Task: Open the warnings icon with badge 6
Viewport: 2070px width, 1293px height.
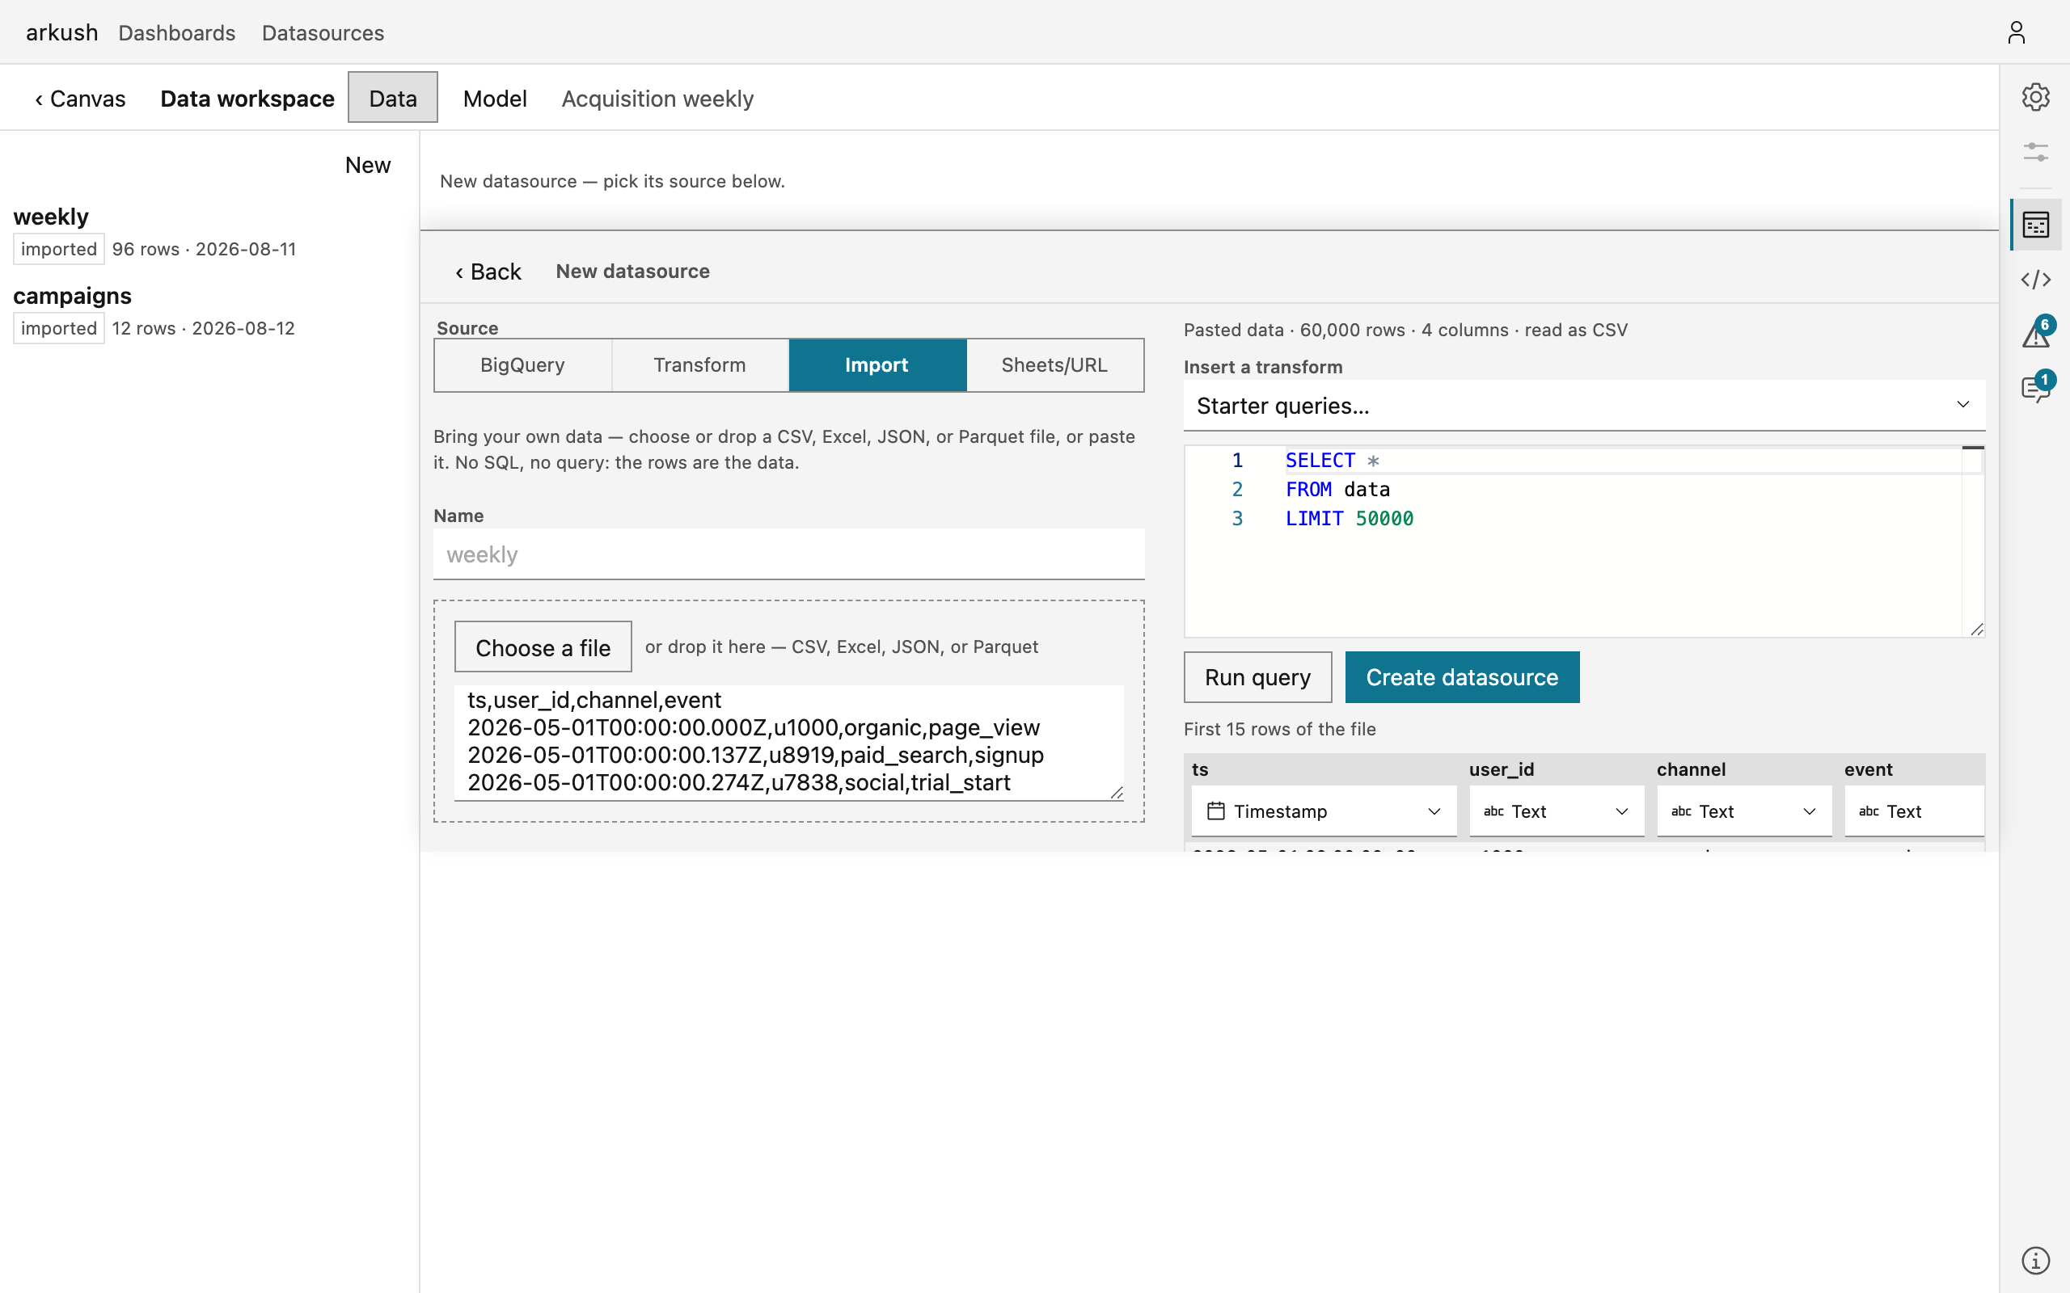Action: tap(2036, 335)
